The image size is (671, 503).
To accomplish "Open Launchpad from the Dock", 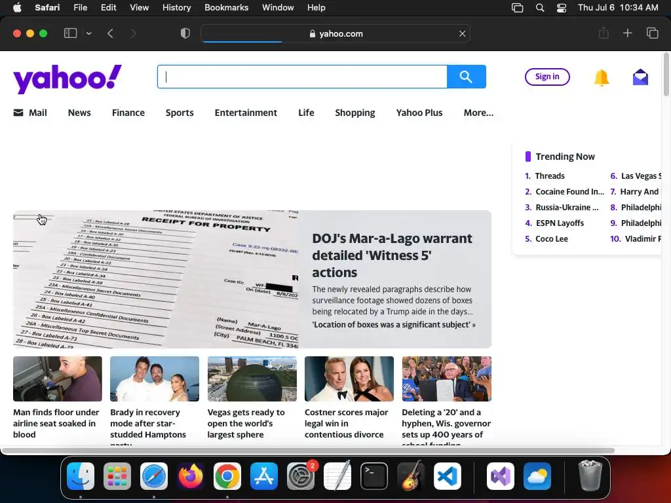I will pos(117,476).
